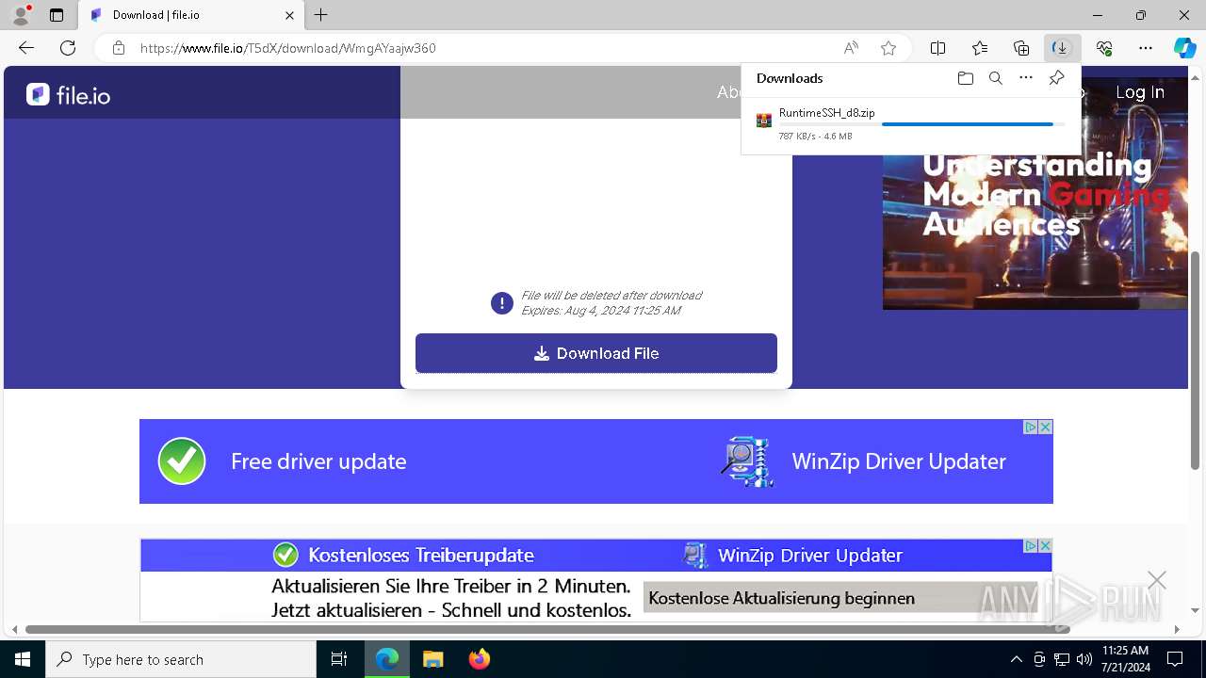
Task: Open File Explorer from the taskbar
Action: (432, 659)
